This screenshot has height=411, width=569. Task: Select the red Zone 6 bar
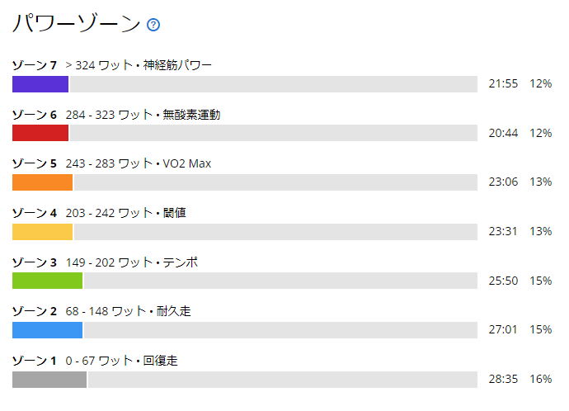point(40,133)
